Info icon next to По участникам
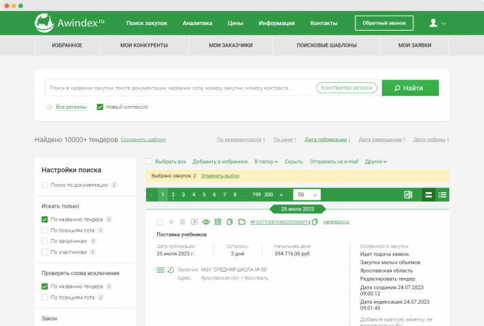The height and width of the screenshot is (326, 484). (92, 252)
